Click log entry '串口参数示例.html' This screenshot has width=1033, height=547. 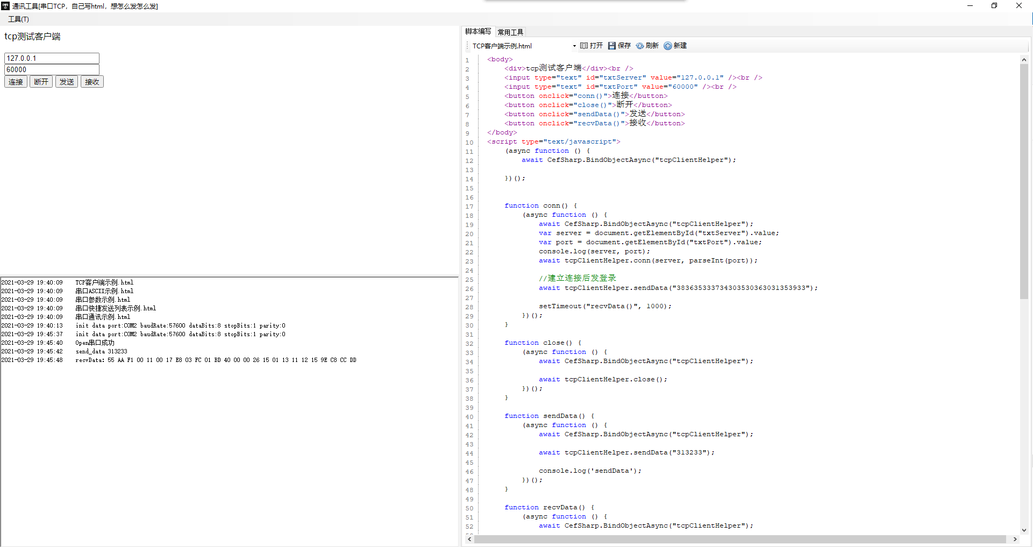pos(103,300)
